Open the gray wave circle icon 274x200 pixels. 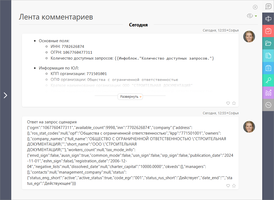point(268,105)
